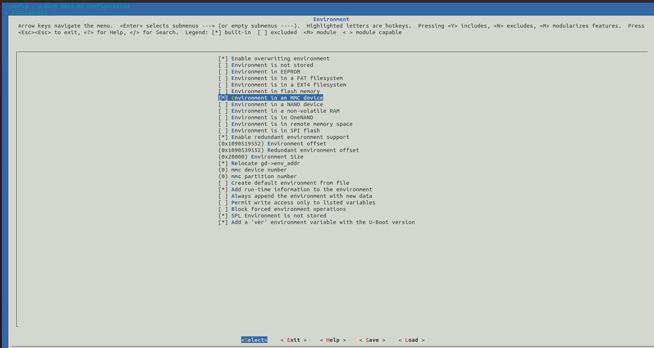Click the < Load > button
This screenshot has width=654, height=348.
412,340
